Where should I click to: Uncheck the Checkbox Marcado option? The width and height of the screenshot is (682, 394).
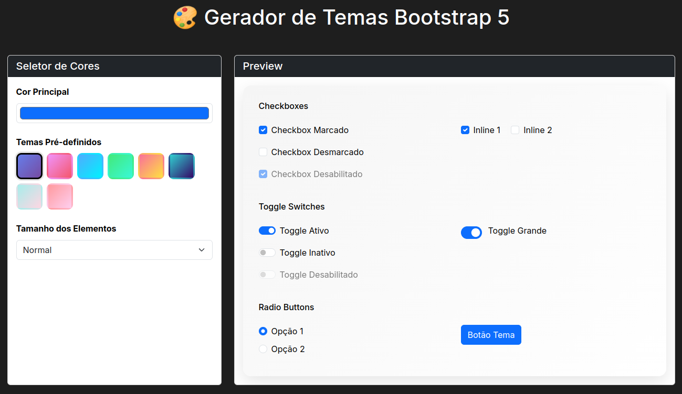[263, 130]
